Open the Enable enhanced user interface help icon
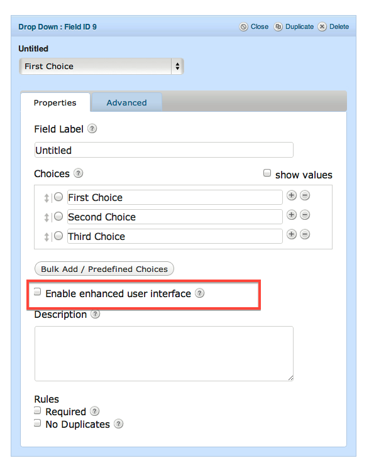This screenshot has width=369, height=468. [200, 293]
